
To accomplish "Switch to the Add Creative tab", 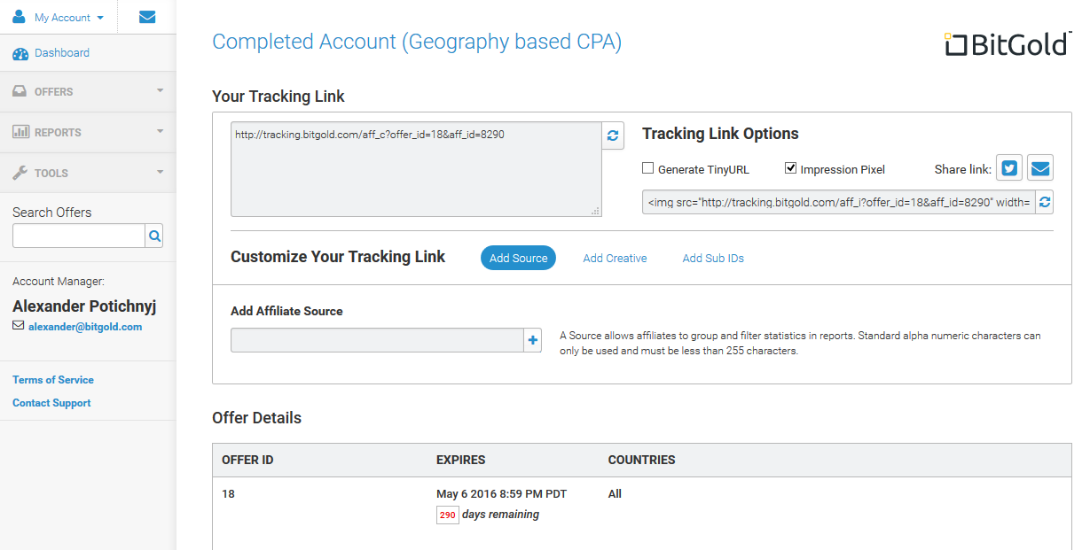I will [x=615, y=259].
